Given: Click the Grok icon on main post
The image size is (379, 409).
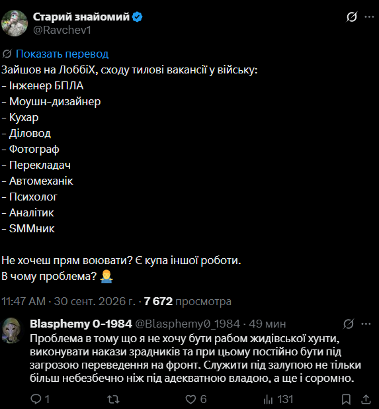Looking at the screenshot, I should coord(351,17).
